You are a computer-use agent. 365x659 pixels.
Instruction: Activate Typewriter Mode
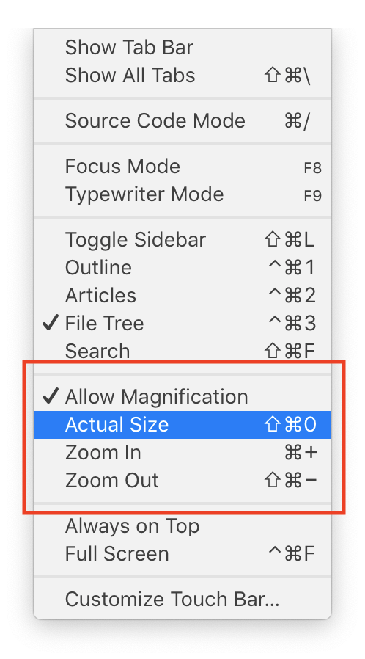click(x=182, y=194)
